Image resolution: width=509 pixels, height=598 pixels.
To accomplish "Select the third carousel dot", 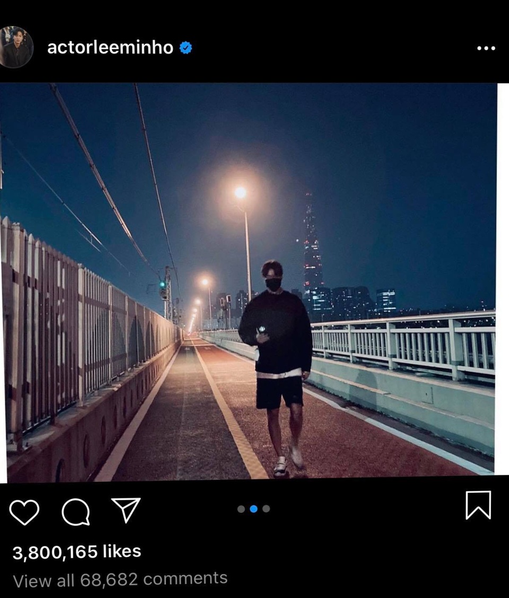I will point(265,508).
